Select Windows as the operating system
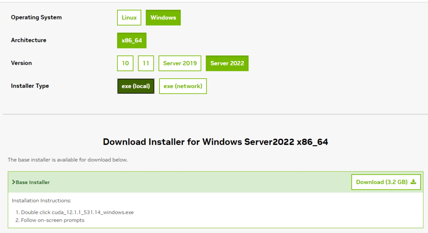The image size is (428, 233). coord(163,18)
